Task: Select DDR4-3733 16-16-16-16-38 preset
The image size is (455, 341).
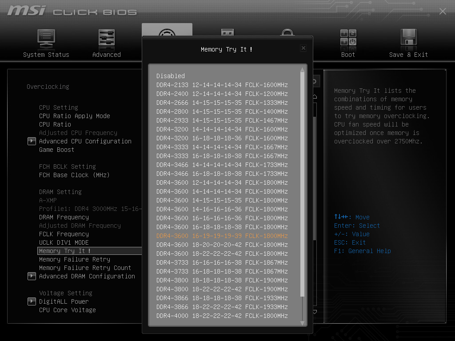Action: pos(222,262)
